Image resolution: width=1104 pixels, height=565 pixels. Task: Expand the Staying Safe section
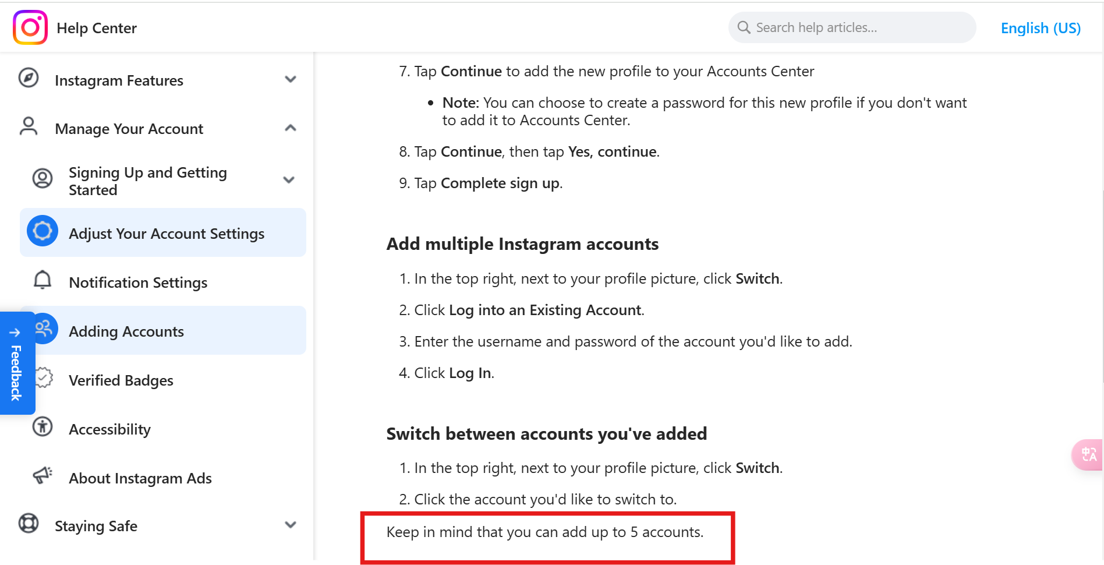[291, 524]
